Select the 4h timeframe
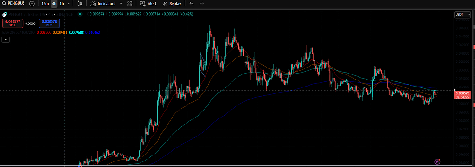475x167 pixels. [54, 4]
